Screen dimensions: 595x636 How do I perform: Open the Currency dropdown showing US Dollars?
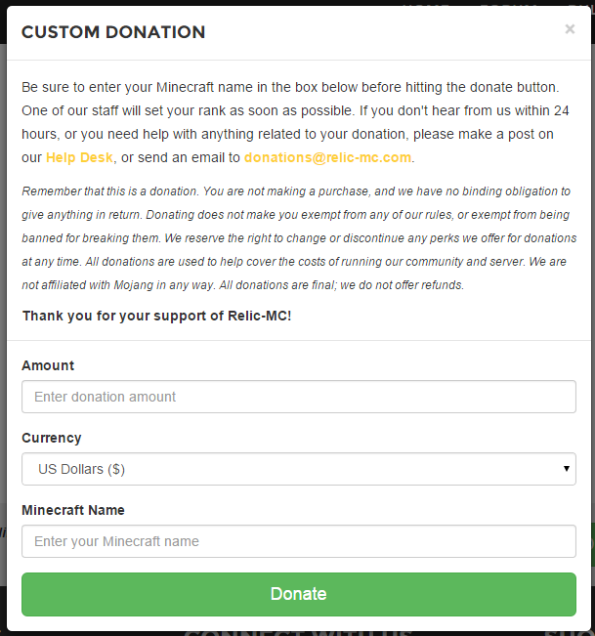point(298,469)
